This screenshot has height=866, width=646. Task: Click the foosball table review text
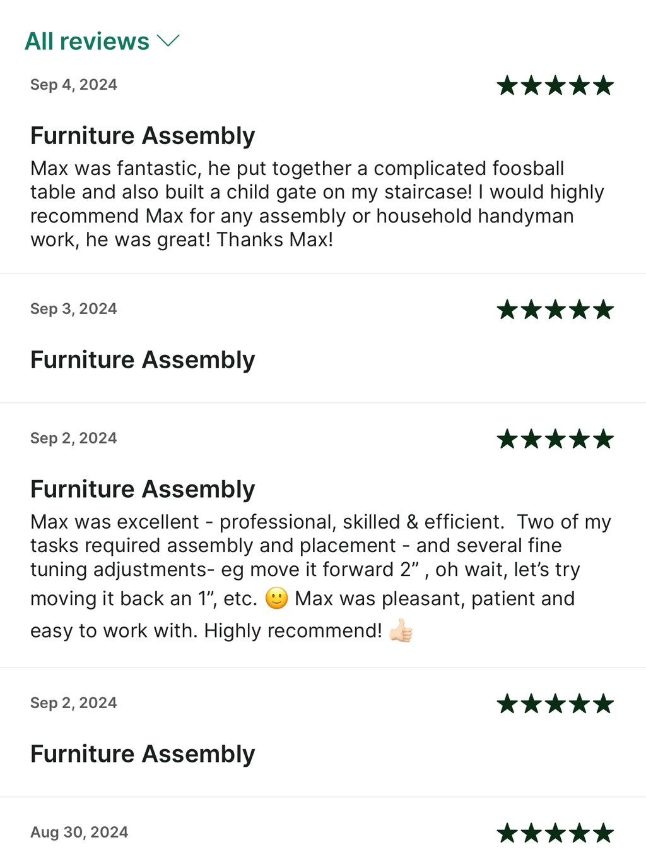(317, 204)
